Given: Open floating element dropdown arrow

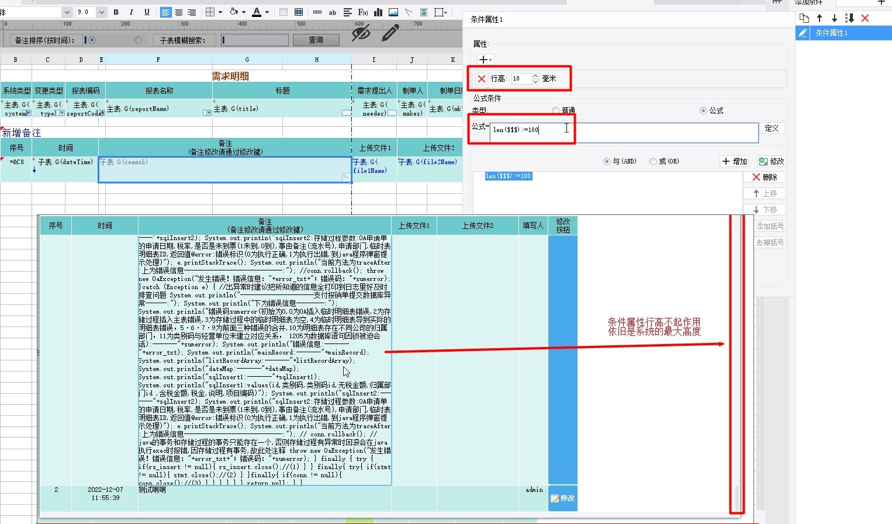Looking at the screenshot, I should click(x=447, y=12).
